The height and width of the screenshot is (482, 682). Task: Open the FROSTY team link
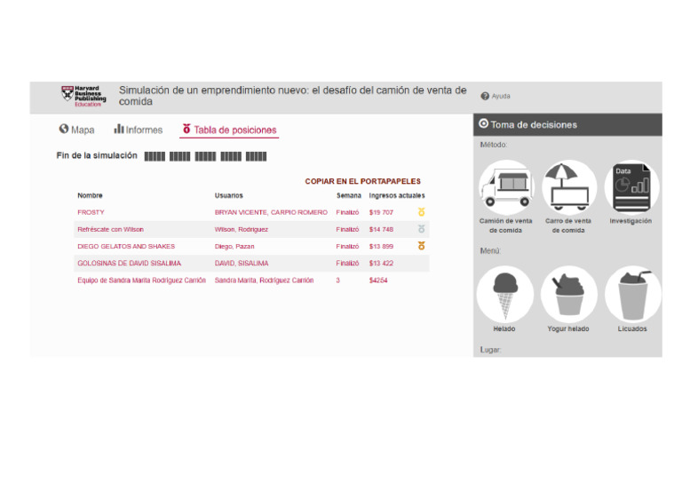(91, 212)
